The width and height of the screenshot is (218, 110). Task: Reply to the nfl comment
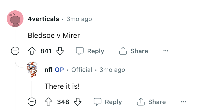pyautogui.click(x=108, y=102)
